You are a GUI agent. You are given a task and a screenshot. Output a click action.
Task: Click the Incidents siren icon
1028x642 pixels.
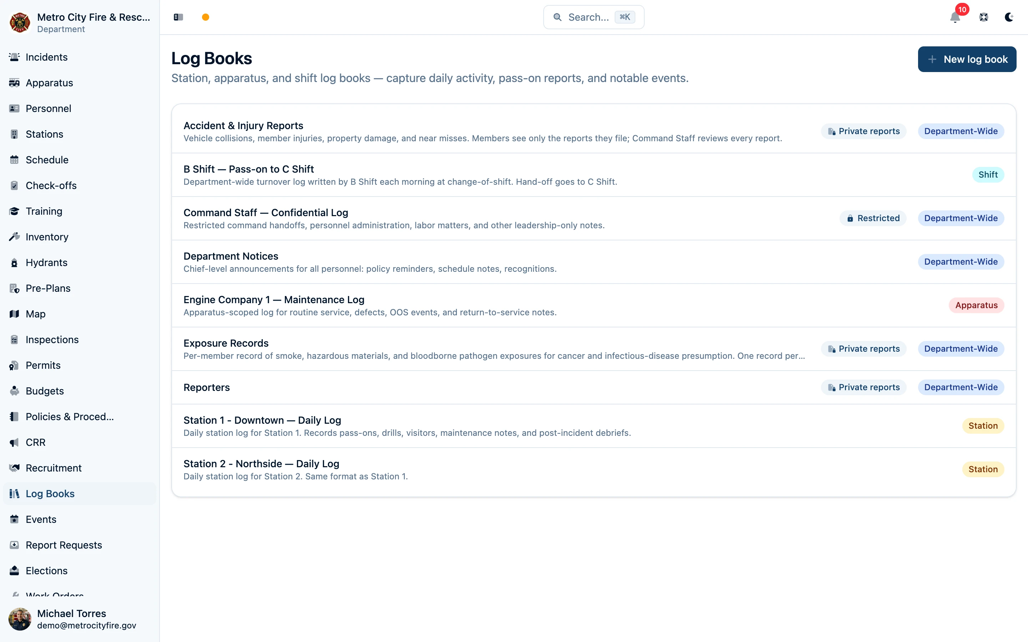(x=14, y=57)
